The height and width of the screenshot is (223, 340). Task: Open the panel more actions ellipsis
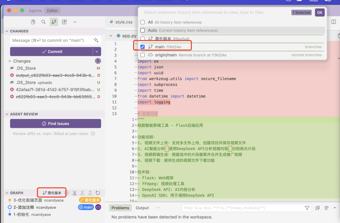pyautogui.click(x=158, y=208)
